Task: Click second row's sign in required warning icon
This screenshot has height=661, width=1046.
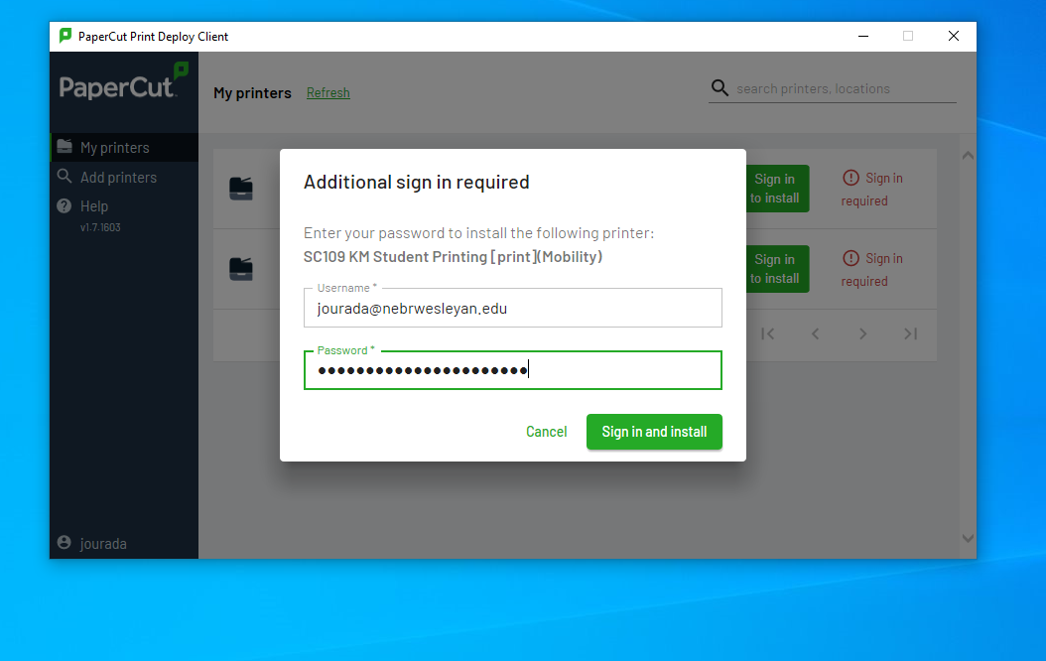Action: (850, 258)
